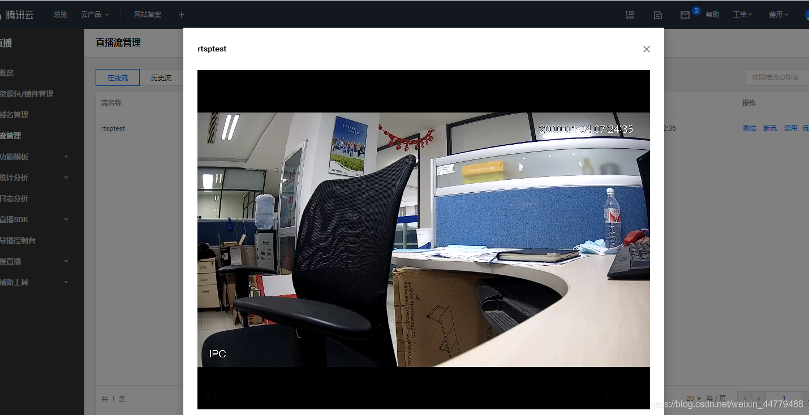Expand the 慢直播 sidebar arrow
This screenshot has height=415, width=809.
coord(66,261)
